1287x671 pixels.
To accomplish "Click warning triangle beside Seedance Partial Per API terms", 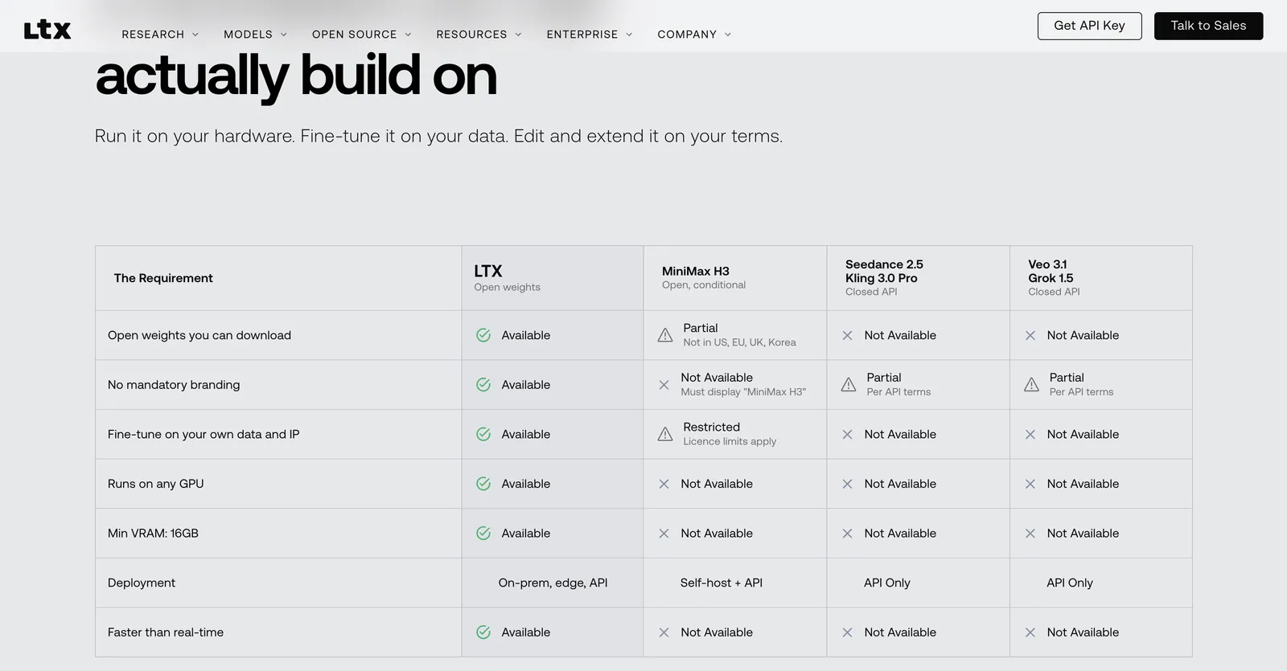I will 849,385.
